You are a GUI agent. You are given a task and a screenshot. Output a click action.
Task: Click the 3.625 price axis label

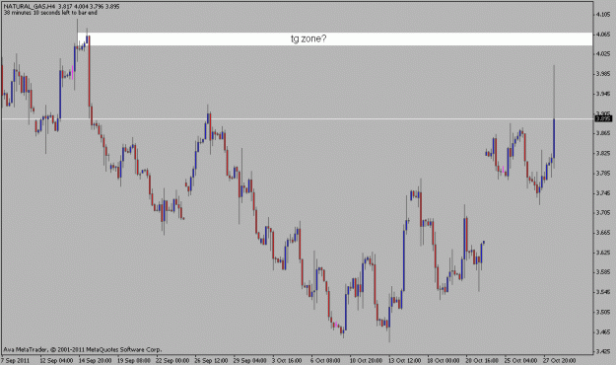[x=603, y=253]
